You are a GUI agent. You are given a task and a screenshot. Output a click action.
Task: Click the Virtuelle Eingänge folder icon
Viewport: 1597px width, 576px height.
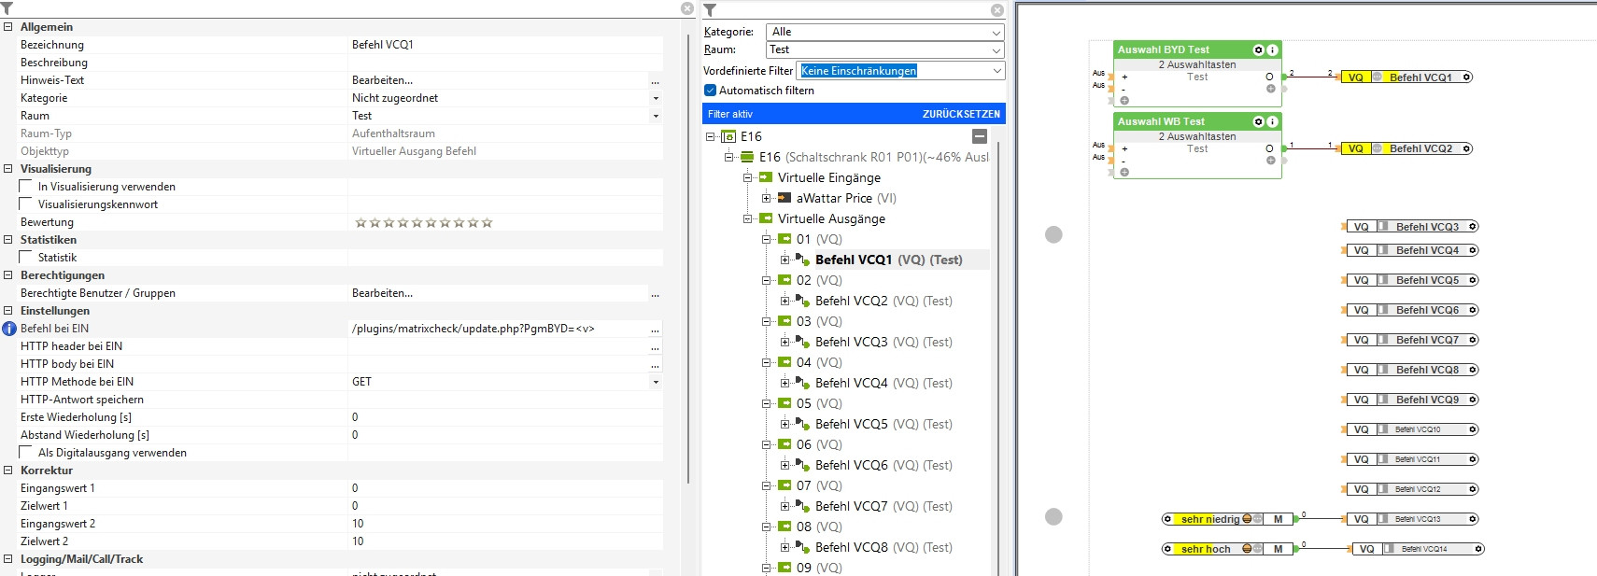(x=766, y=177)
